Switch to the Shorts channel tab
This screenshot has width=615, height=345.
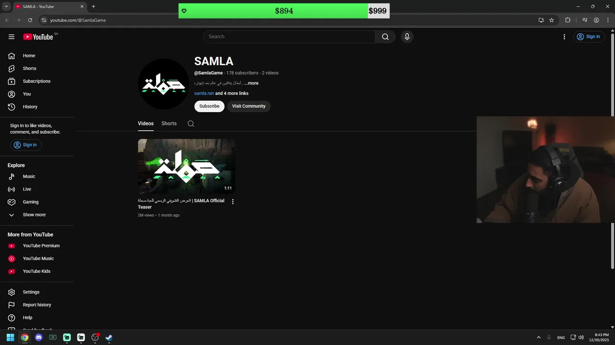pyautogui.click(x=169, y=124)
